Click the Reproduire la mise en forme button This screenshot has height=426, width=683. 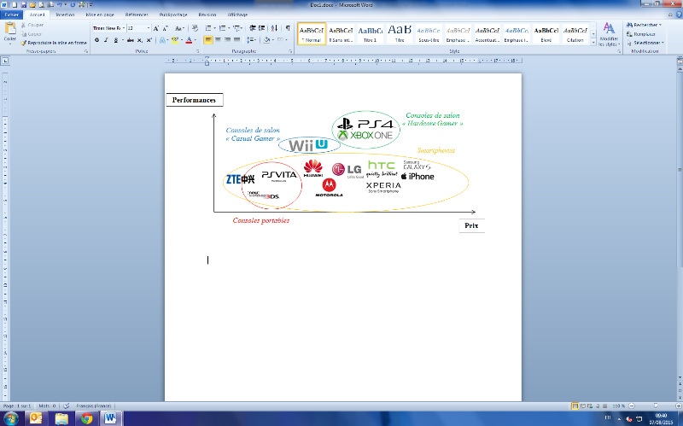[55, 42]
